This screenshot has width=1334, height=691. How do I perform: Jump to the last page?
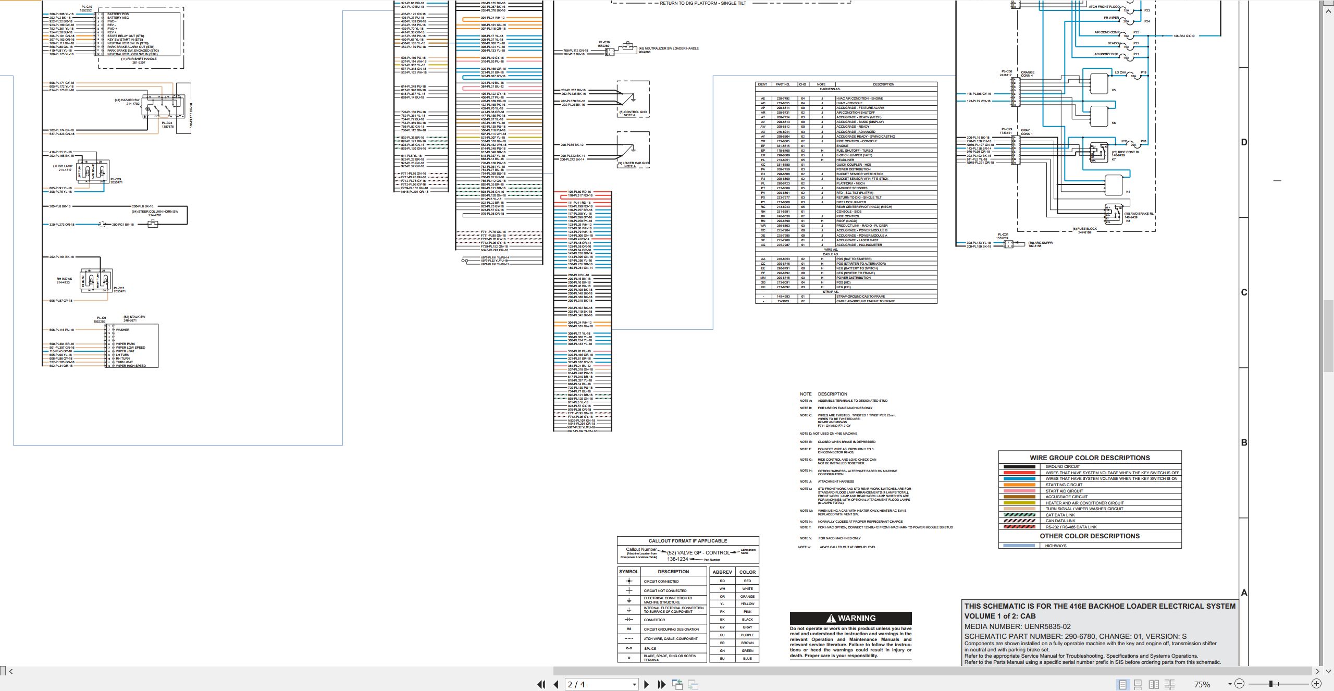(x=662, y=684)
